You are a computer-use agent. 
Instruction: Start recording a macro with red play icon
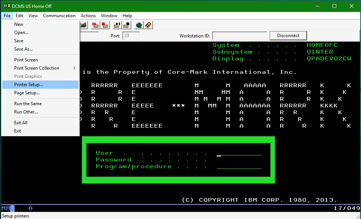point(95,25)
